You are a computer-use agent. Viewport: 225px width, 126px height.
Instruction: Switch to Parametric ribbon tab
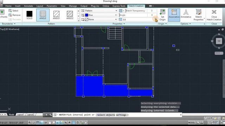(52, 6)
